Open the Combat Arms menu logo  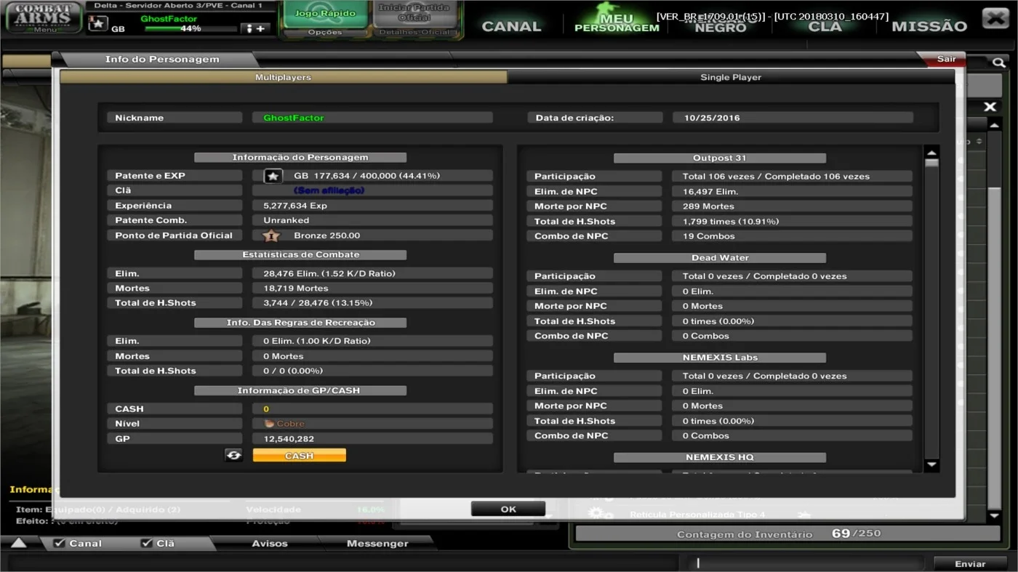click(44, 17)
